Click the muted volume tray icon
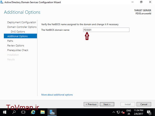The image size is (155, 116). pos(123,112)
